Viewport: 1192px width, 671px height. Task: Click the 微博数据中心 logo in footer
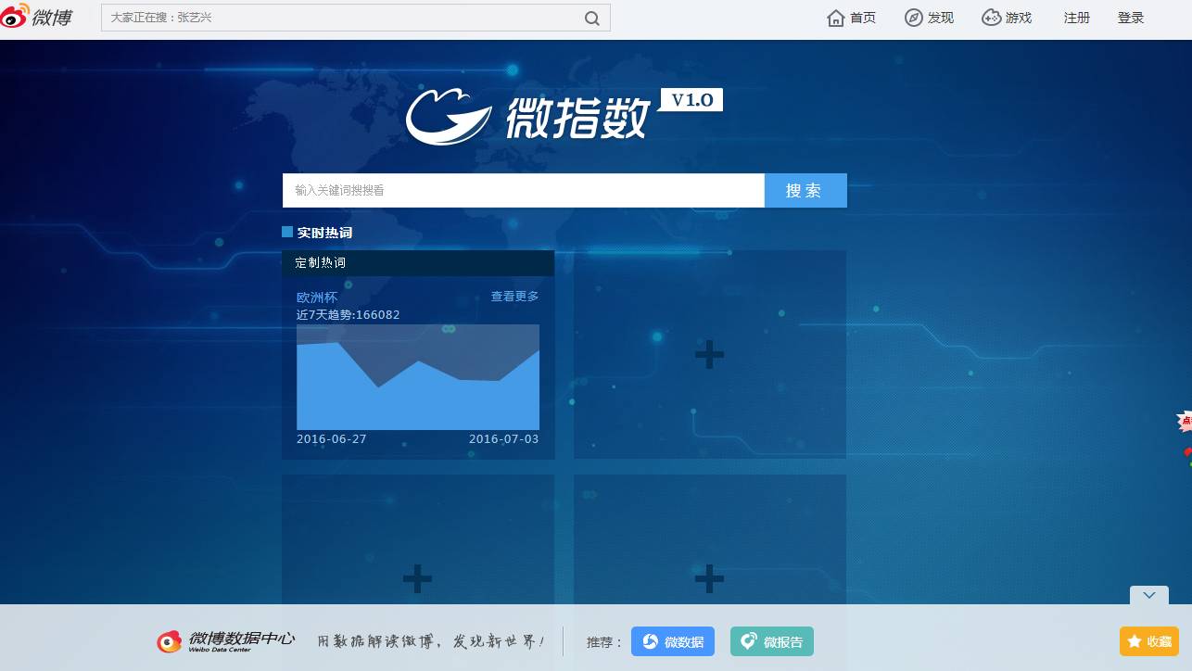click(225, 641)
